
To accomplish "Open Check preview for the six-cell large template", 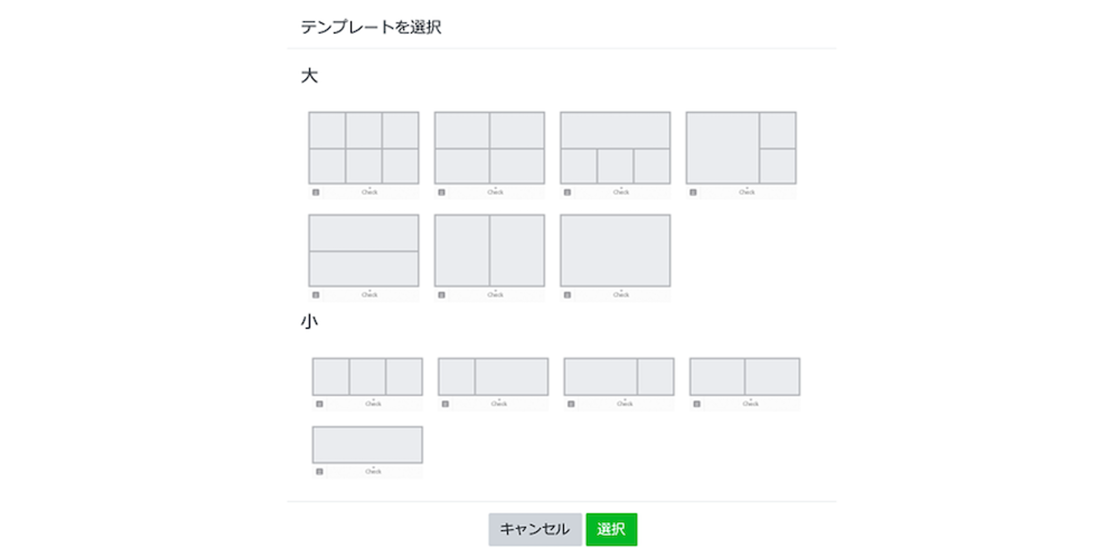I will 370,192.
